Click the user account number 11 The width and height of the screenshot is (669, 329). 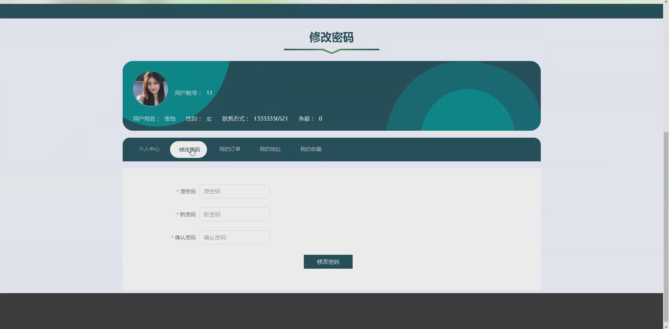click(209, 93)
